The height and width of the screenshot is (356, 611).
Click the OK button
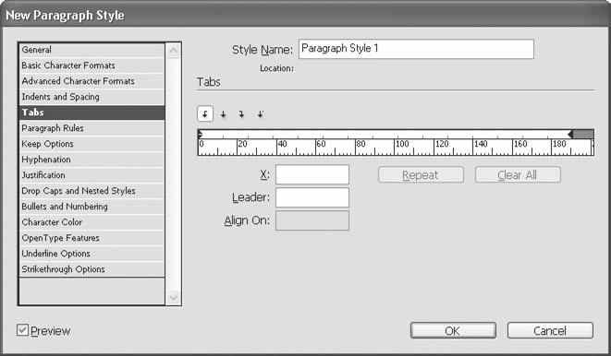[453, 331]
